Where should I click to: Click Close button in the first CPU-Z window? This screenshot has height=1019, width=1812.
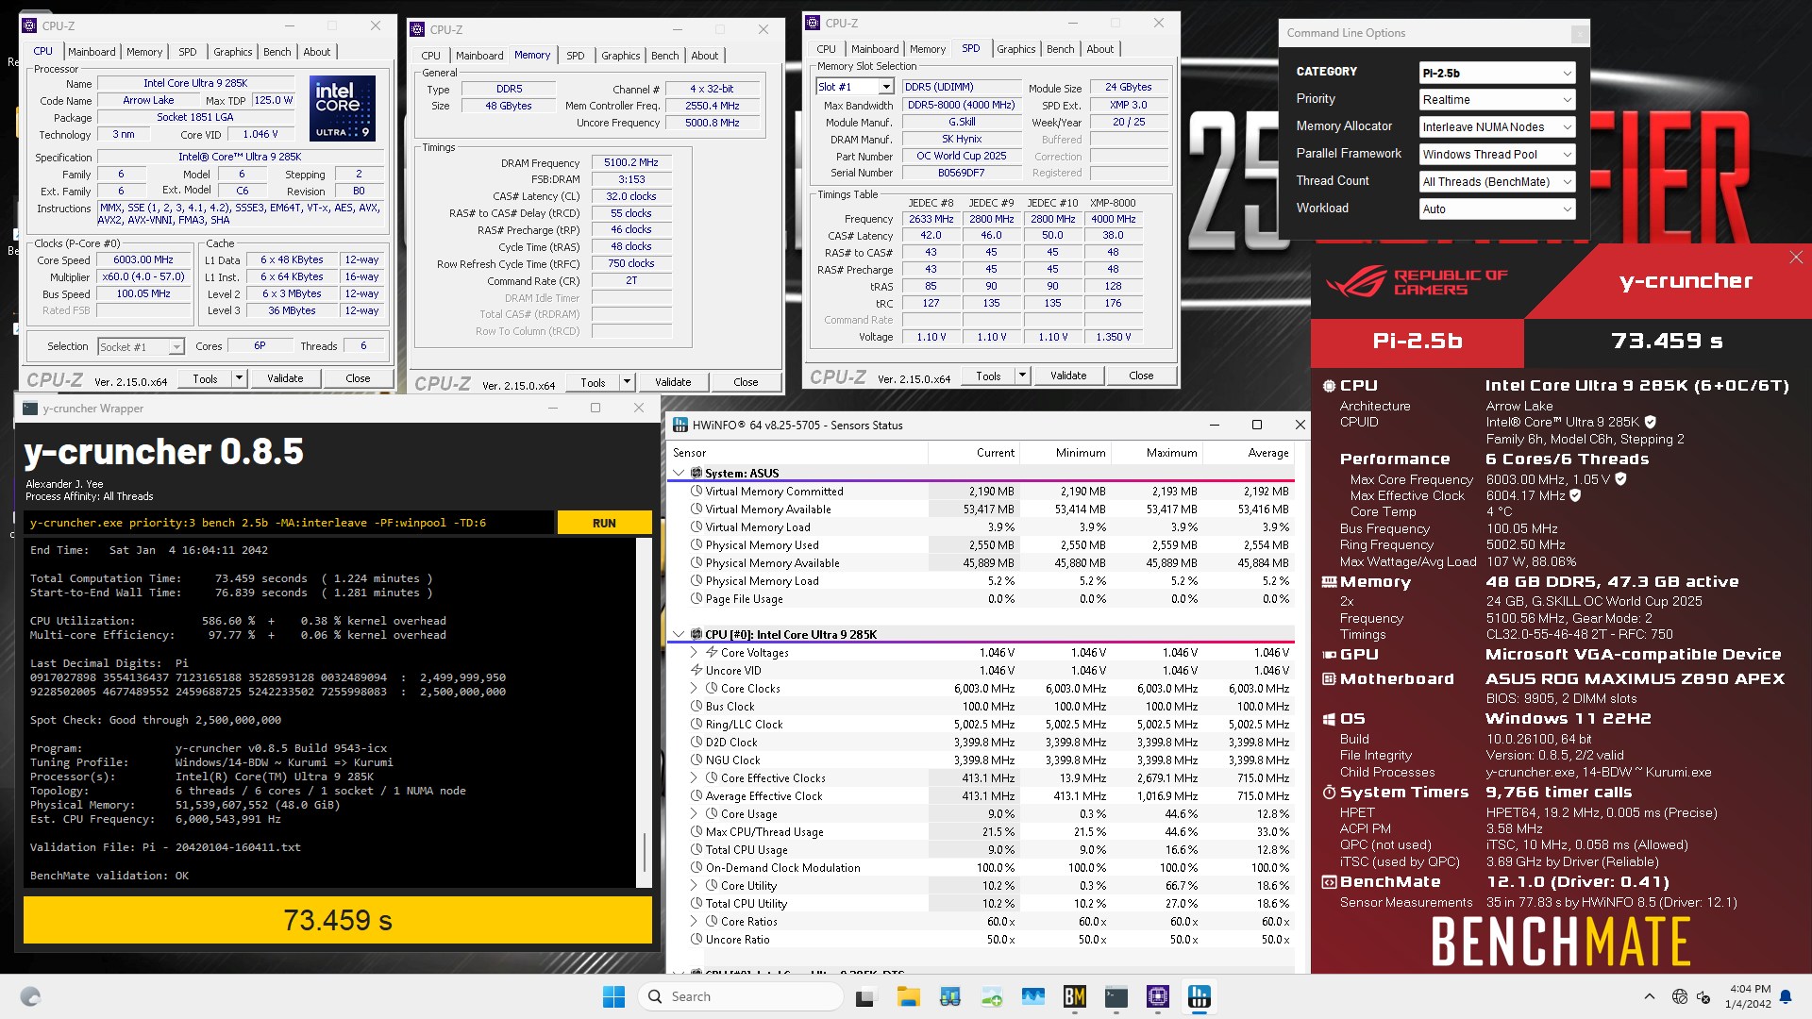coord(358,378)
